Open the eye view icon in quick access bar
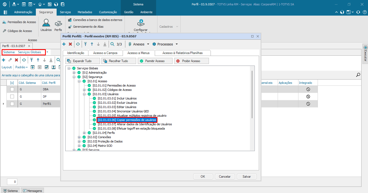The height and width of the screenshot is (193, 368). [24, 4]
